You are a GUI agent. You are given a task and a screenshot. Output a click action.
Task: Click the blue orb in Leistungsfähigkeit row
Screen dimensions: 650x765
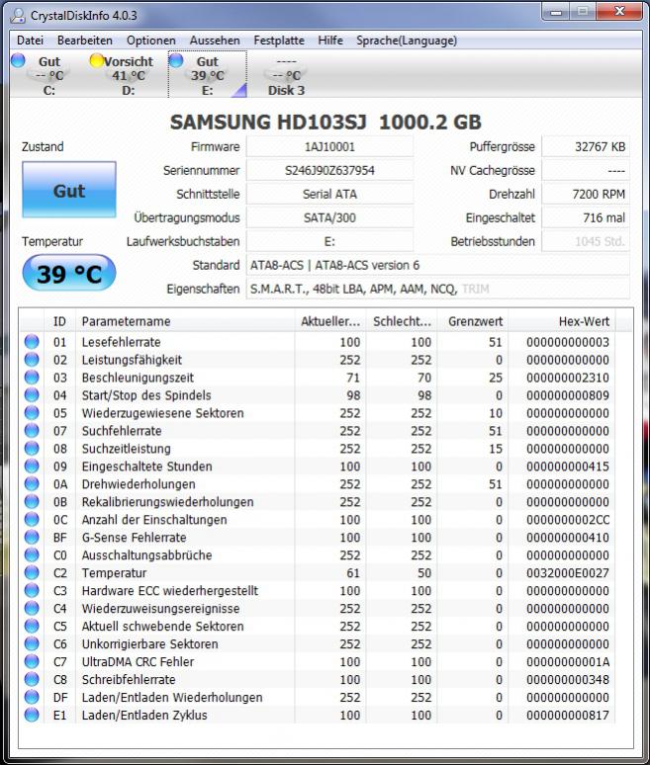click(32, 360)
